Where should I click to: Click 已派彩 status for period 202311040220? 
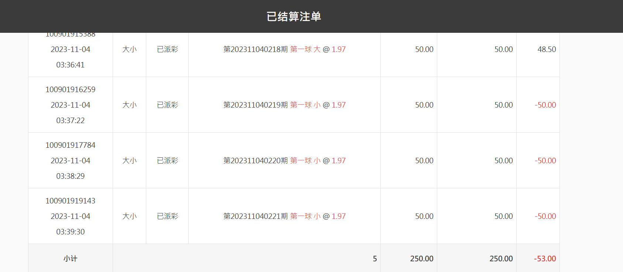point(167,161)
